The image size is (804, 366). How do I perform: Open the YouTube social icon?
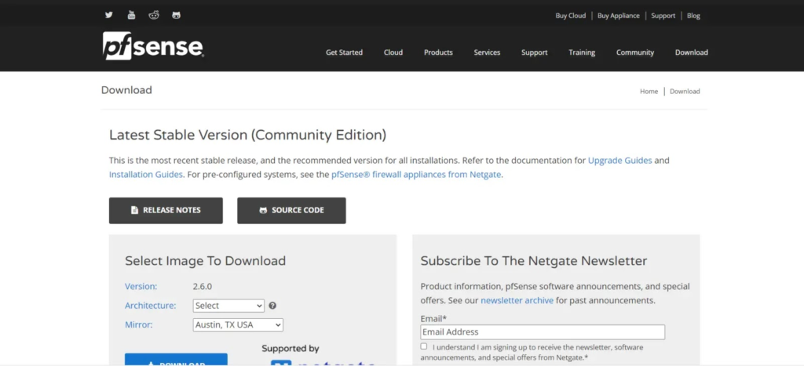[x=131, y=15]
